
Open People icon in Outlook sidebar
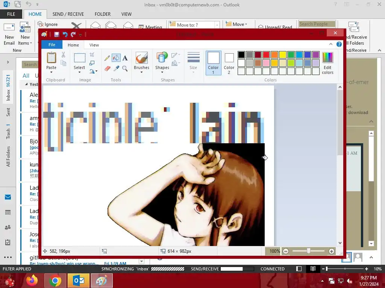coord(8,227)
